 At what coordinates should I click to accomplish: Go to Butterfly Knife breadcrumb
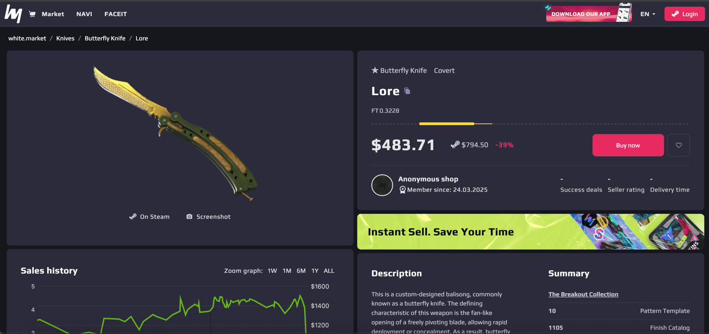105,38
